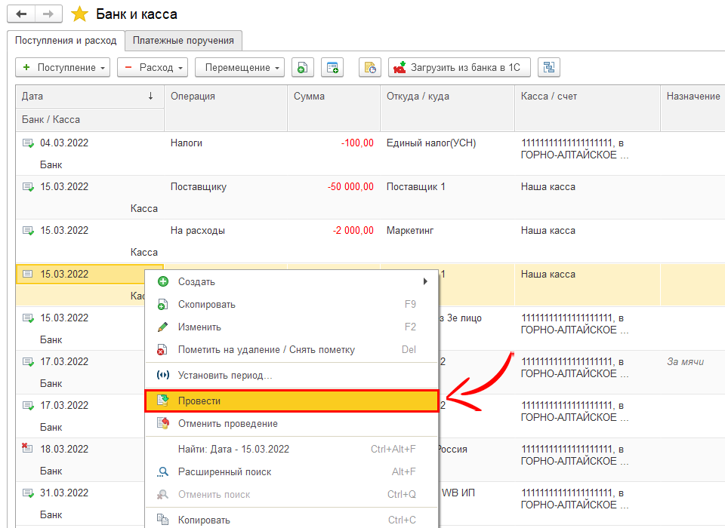
Task: Click the set period toolbar icon with clock
Action: 370,68
